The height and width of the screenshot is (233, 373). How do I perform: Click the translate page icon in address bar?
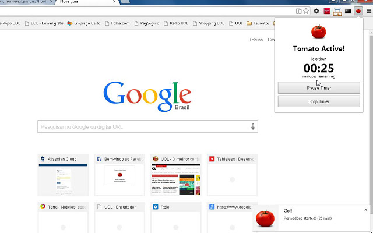298,11
